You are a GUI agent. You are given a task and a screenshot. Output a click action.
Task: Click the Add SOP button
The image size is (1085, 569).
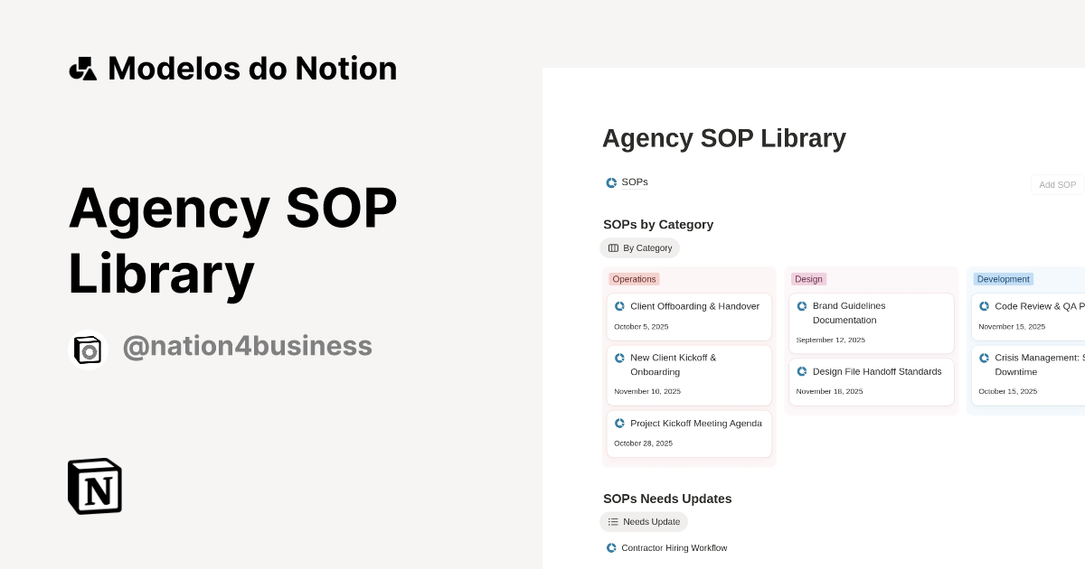click(1057, 184)
